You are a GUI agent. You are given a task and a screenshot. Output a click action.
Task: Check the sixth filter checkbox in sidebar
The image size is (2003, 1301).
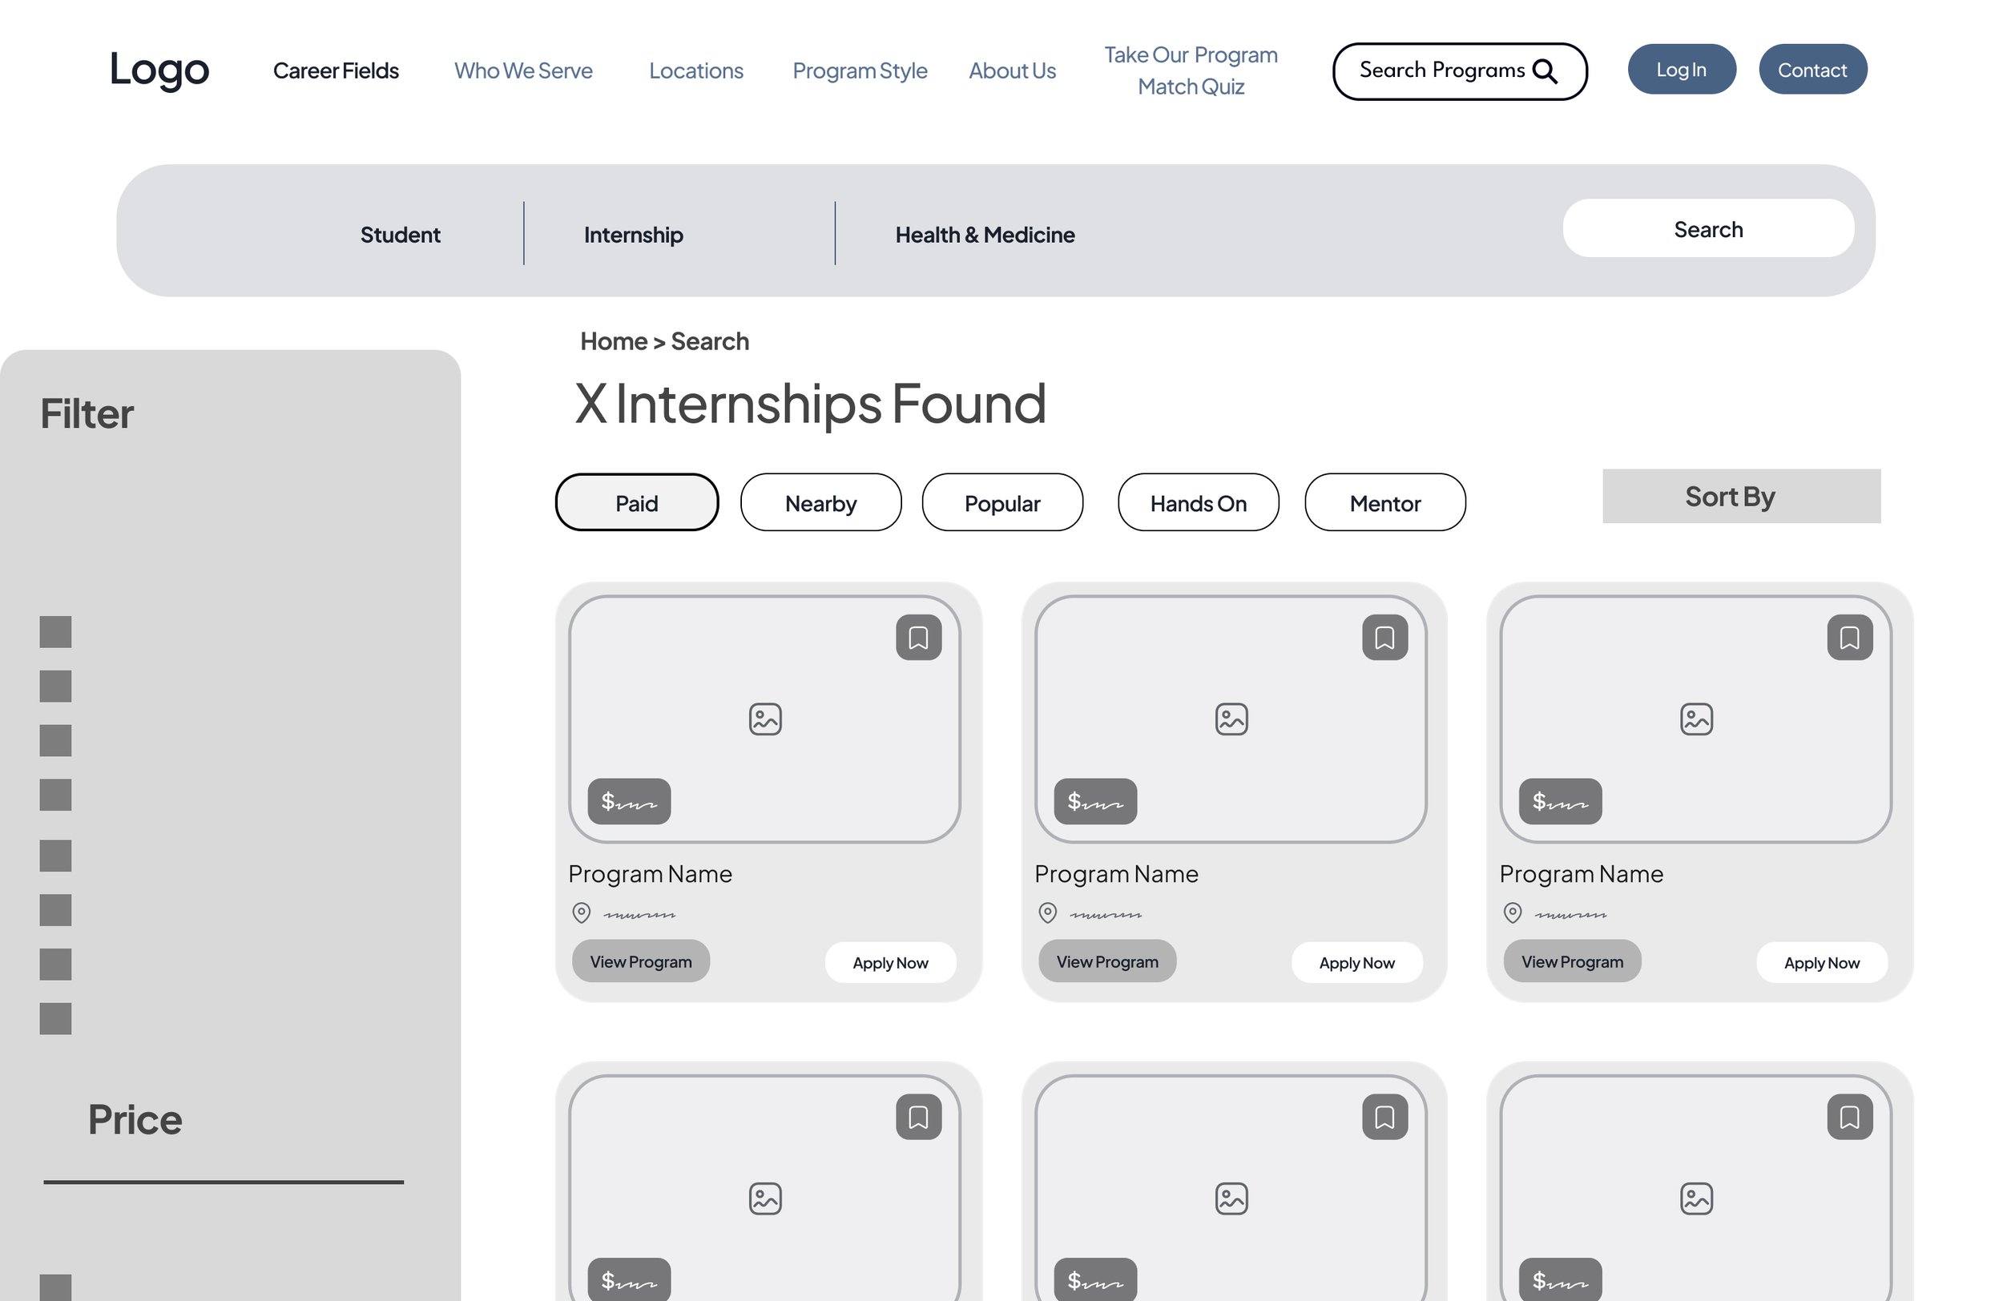click(55, 910)
